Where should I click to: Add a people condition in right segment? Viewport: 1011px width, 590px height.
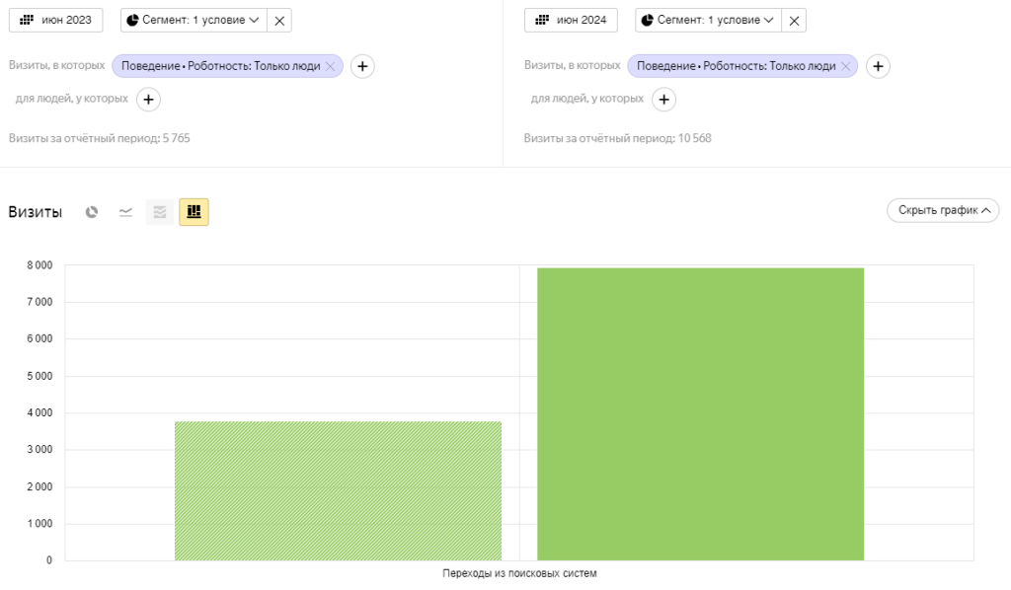[663, 99]
